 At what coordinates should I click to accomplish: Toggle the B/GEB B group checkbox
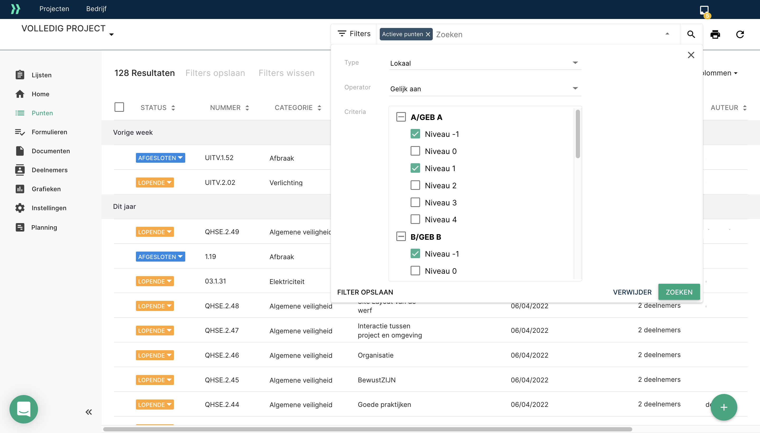coord(401,237)
